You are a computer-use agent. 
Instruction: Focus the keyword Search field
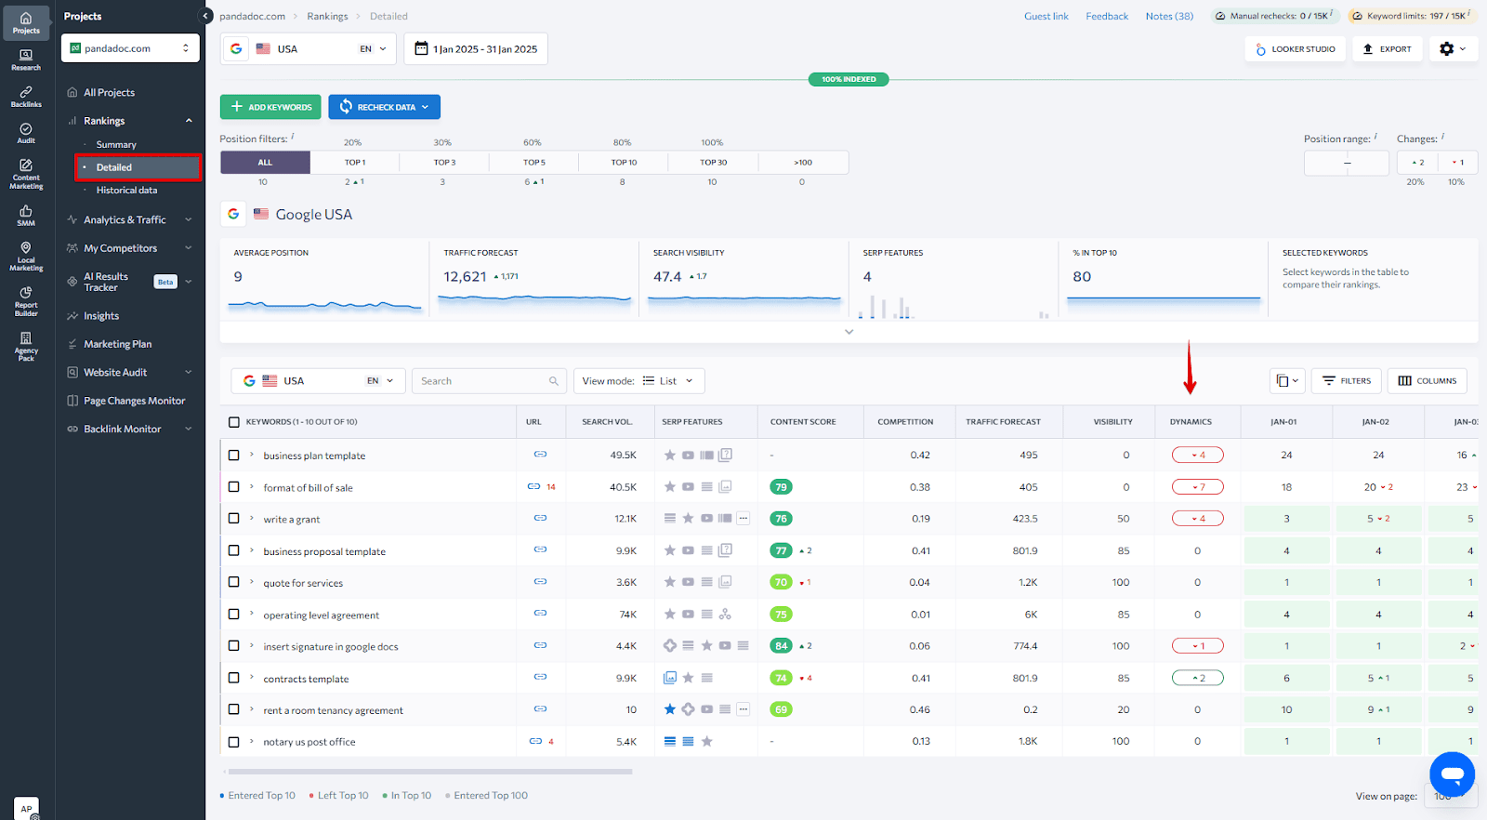click(489, 381)
